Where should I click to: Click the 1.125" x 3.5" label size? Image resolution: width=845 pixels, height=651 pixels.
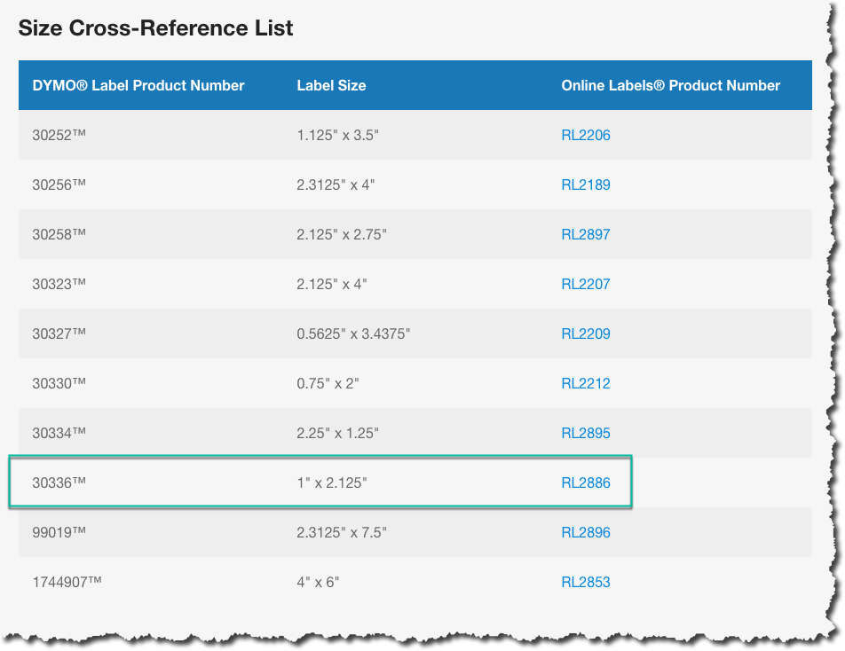pyautogui.click(x=338, y=135)
